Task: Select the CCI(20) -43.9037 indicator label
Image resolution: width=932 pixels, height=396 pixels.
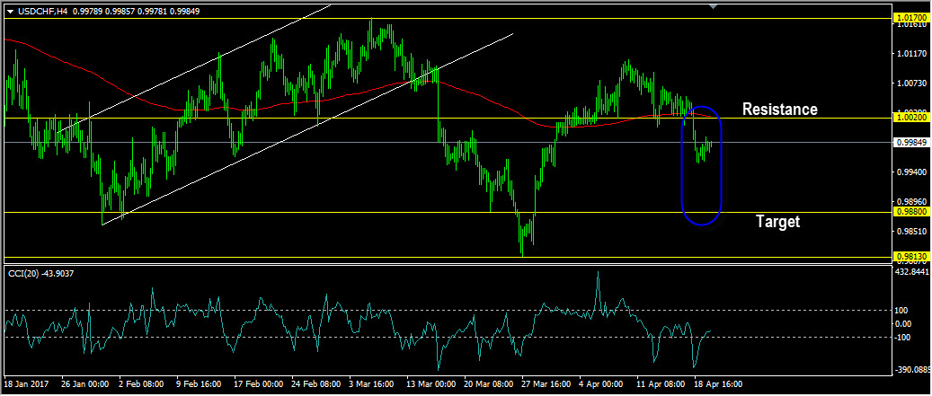Action: coord(43,273)
